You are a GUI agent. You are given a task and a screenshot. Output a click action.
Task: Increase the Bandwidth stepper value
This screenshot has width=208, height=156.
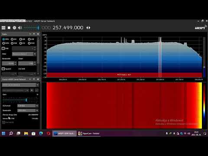pos(15,62)
